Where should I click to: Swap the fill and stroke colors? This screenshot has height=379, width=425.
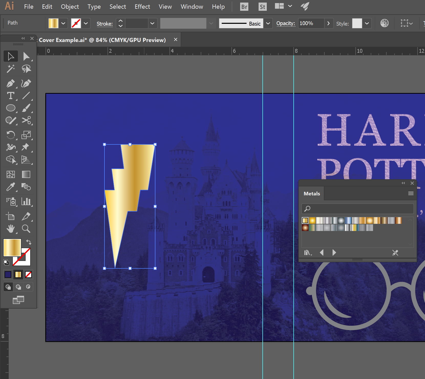coord(29,242)
